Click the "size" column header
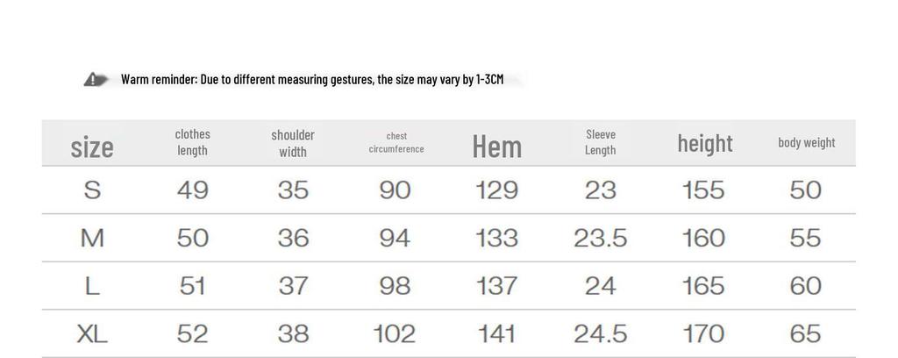Image resolution: width=898 pixels, height=358 pixels. click(x=92, y=146)
